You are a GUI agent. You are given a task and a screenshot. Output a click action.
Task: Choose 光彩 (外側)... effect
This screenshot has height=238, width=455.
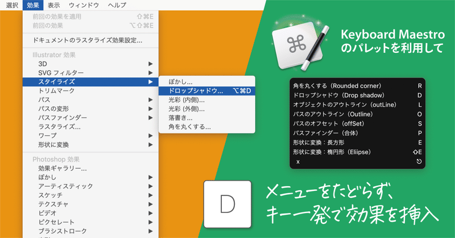[207, 109]
